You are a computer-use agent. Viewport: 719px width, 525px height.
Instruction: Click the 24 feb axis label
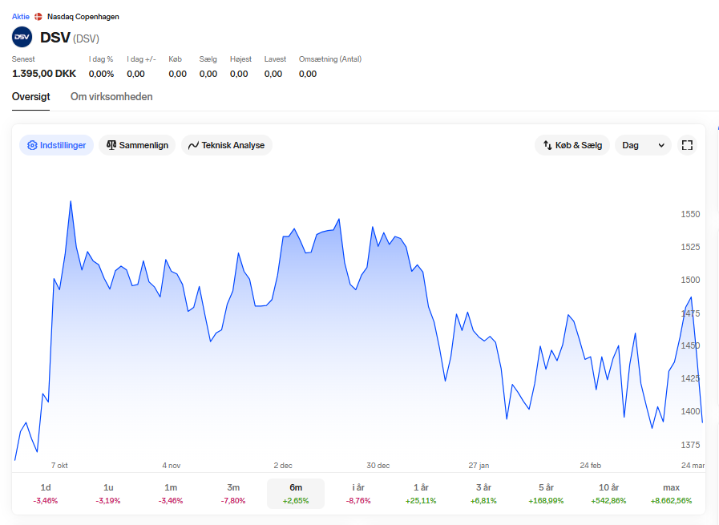point(590,466)
